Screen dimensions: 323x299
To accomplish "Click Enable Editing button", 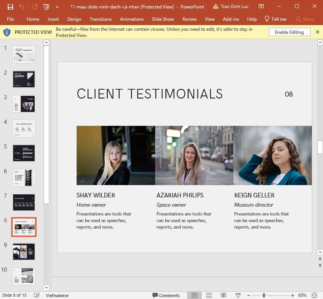I will tap(289, 32).
